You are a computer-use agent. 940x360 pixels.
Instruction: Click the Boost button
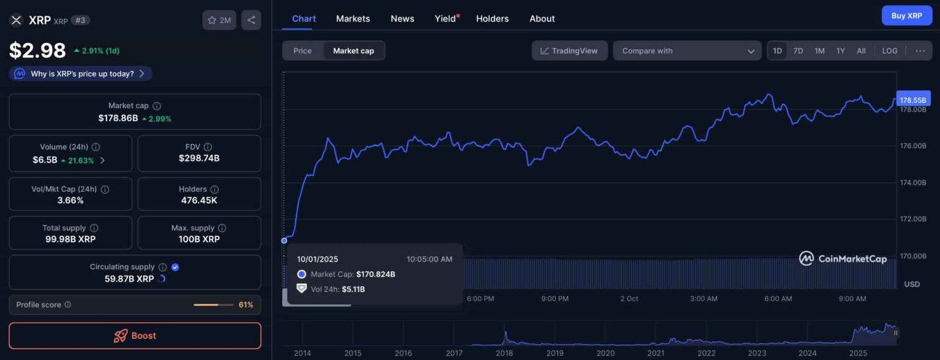pos(135,336)
